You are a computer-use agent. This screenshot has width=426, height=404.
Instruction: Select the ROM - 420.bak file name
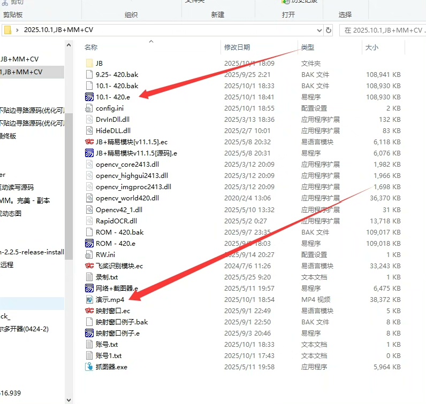pyautogui.click(x=119, y=232)
